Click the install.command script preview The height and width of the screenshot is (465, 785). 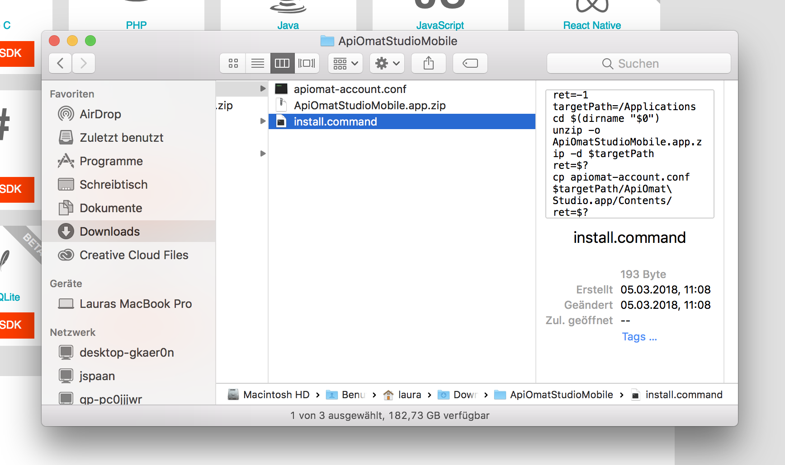[x=629, y=154]
